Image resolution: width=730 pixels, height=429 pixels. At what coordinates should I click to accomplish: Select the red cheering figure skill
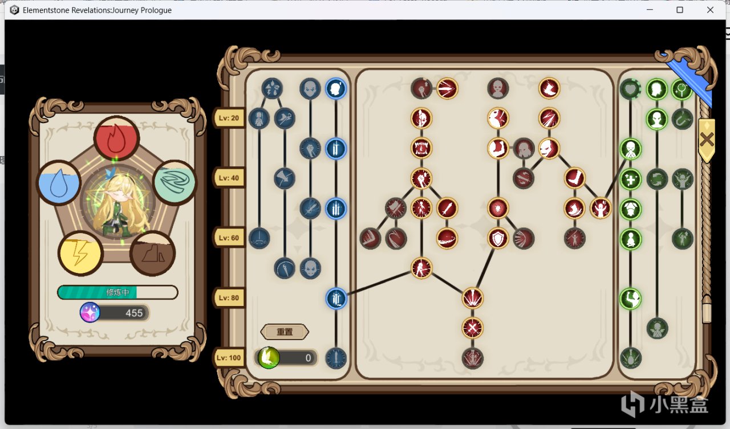click(x=601, y=208)
